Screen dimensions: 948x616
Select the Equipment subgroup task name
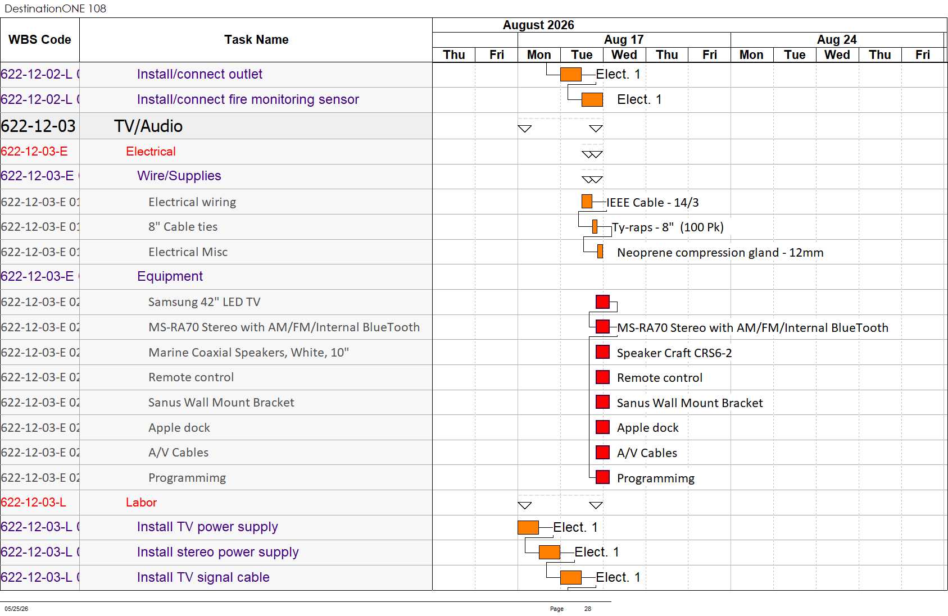pos(170,276)
